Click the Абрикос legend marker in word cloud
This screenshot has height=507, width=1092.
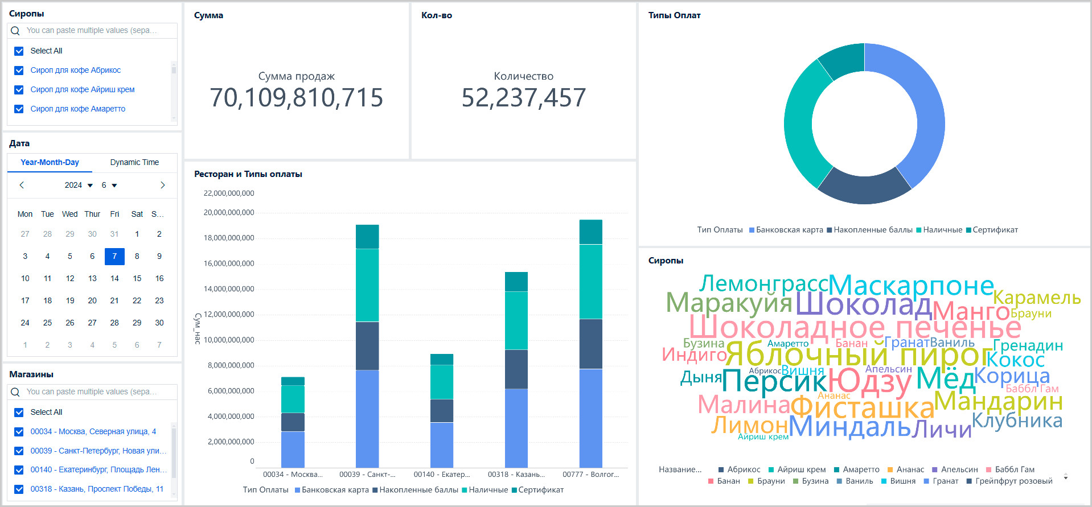tap(721, 470)
